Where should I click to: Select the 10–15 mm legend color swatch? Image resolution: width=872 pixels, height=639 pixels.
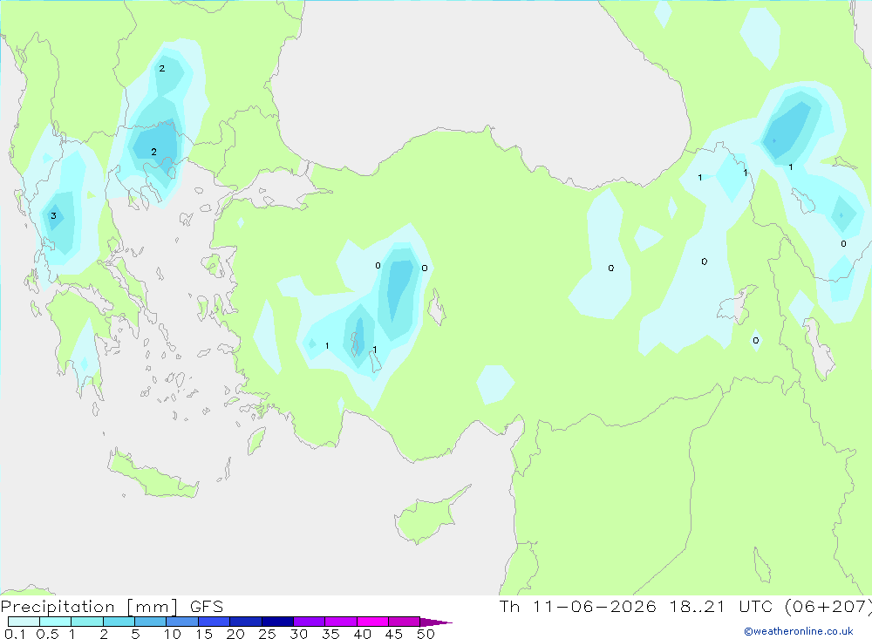[x=182, y=622]
